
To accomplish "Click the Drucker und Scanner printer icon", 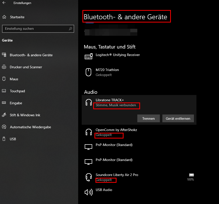I will tap(4, 67).
